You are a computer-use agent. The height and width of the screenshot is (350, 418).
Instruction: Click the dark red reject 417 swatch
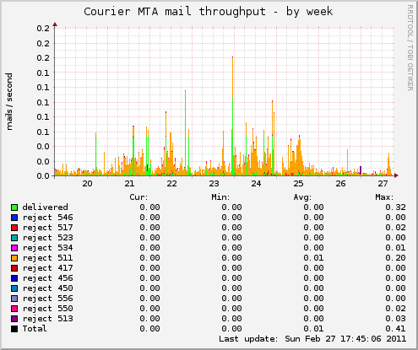(14, 268)
